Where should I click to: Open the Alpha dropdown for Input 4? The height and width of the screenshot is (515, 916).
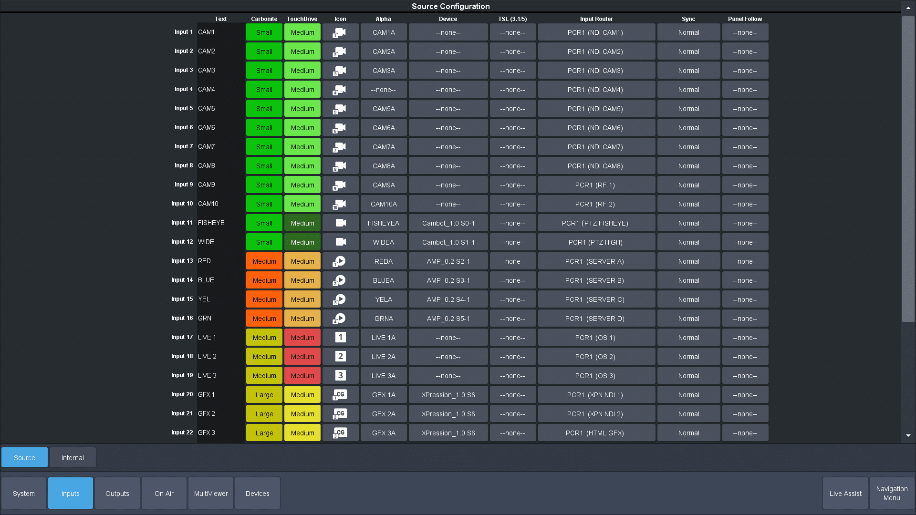(x=384, y=90)
